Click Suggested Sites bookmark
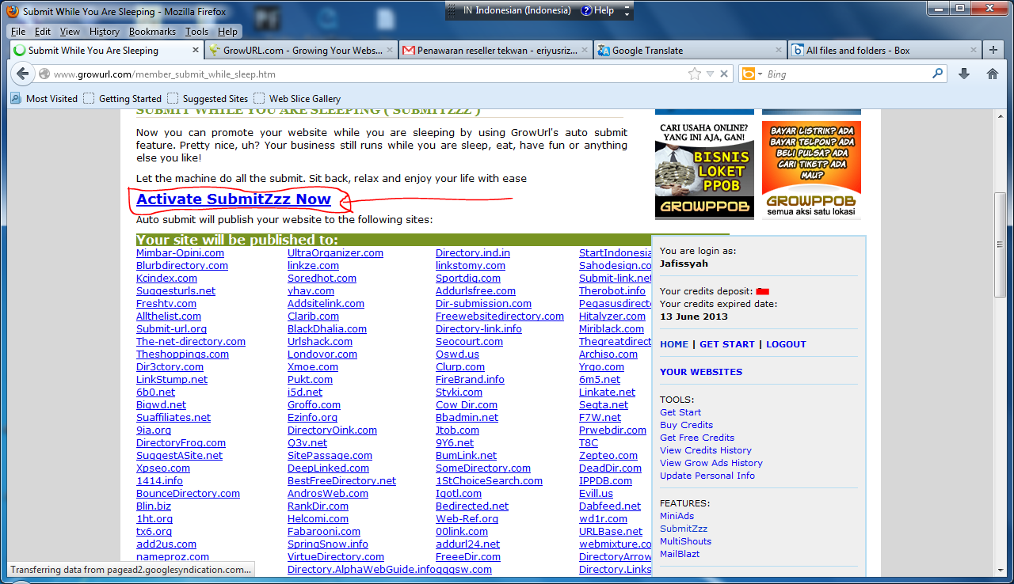 (x=208, y=99)
